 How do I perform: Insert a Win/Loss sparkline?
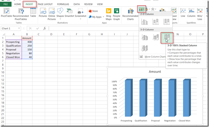tap(200, 14)
